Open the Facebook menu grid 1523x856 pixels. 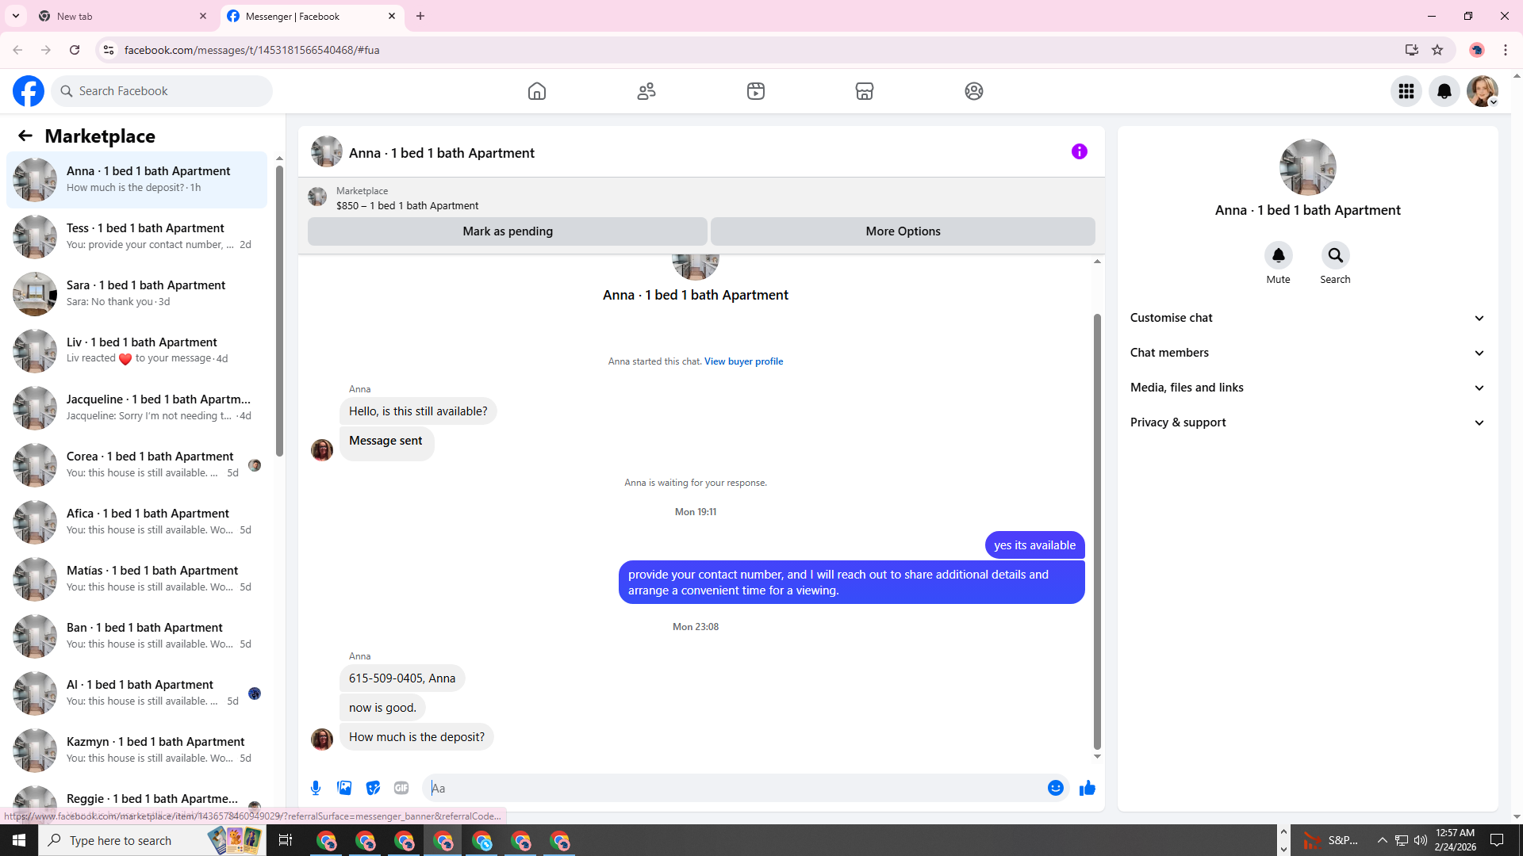coord(1406,91)
